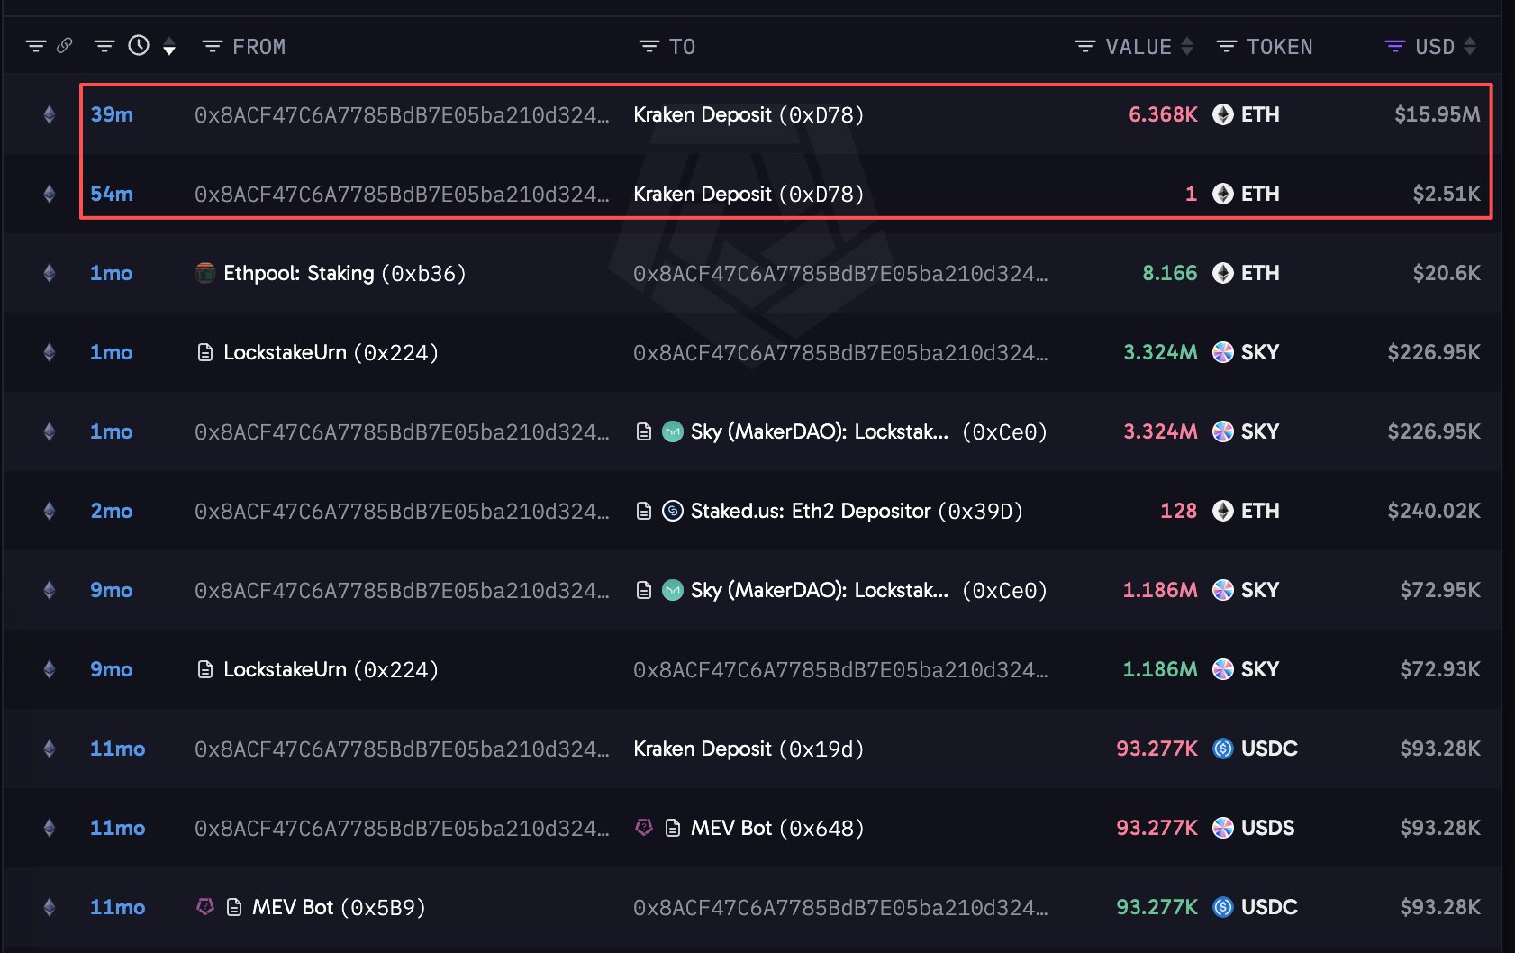Viewport: 1515px width, 953px height.
Task: Open the 39m transaction time link
Action: (112, 114)
